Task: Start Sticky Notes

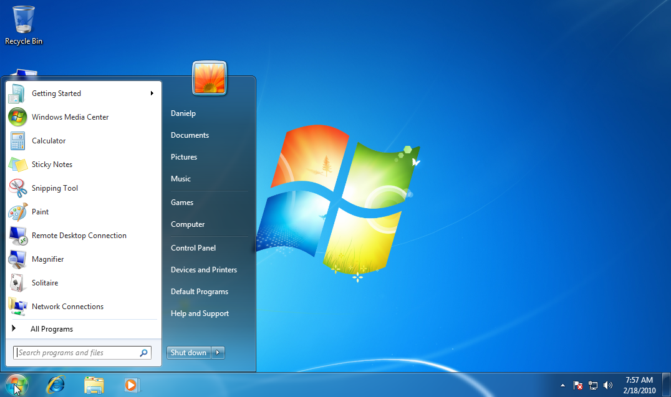Action: click(x=52, y=164)
